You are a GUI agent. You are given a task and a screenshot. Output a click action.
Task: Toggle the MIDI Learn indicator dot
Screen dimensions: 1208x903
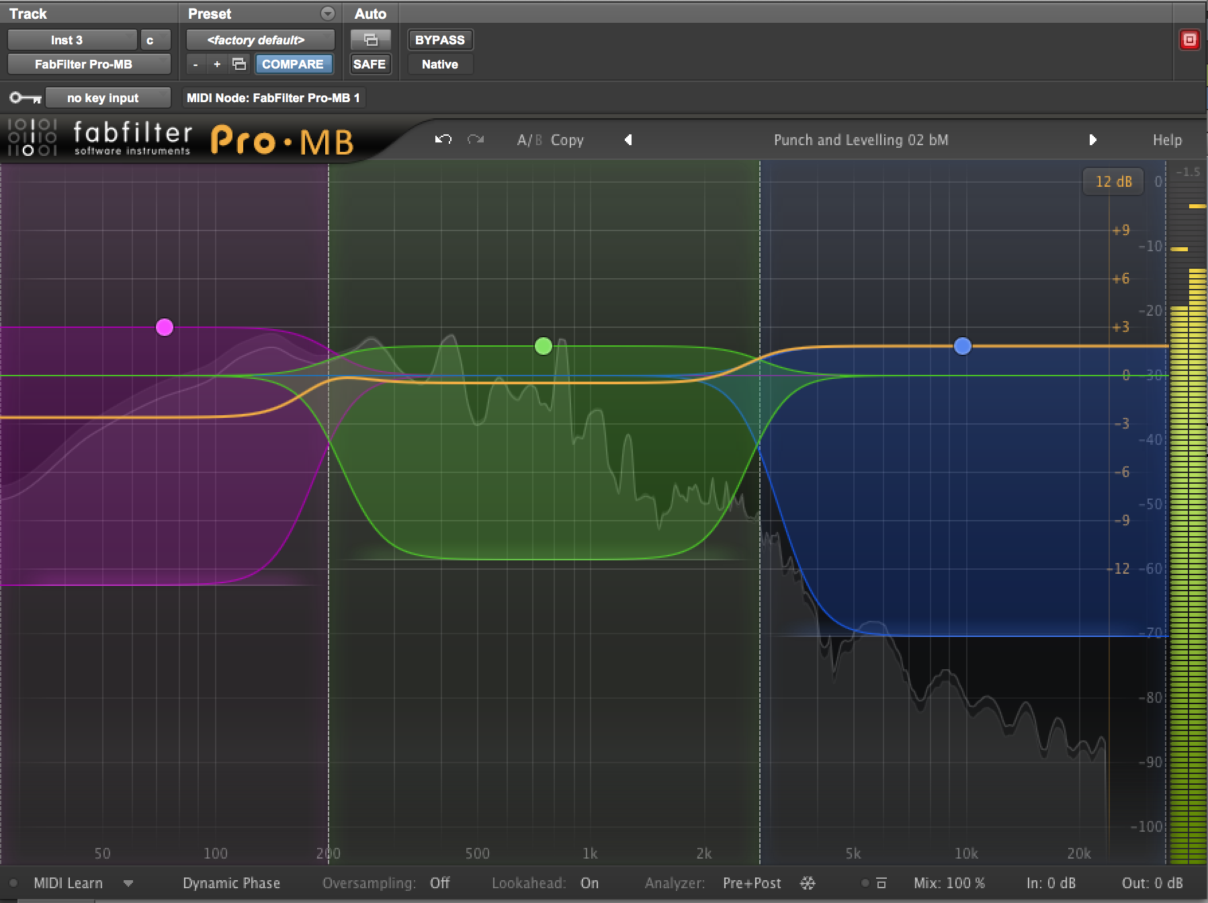pyautogui.click(x=13, y=883)
